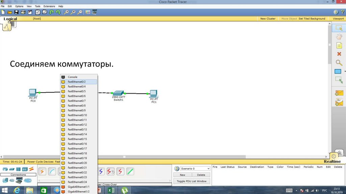Choose the Place Note tool

click(x=339, y=46)
